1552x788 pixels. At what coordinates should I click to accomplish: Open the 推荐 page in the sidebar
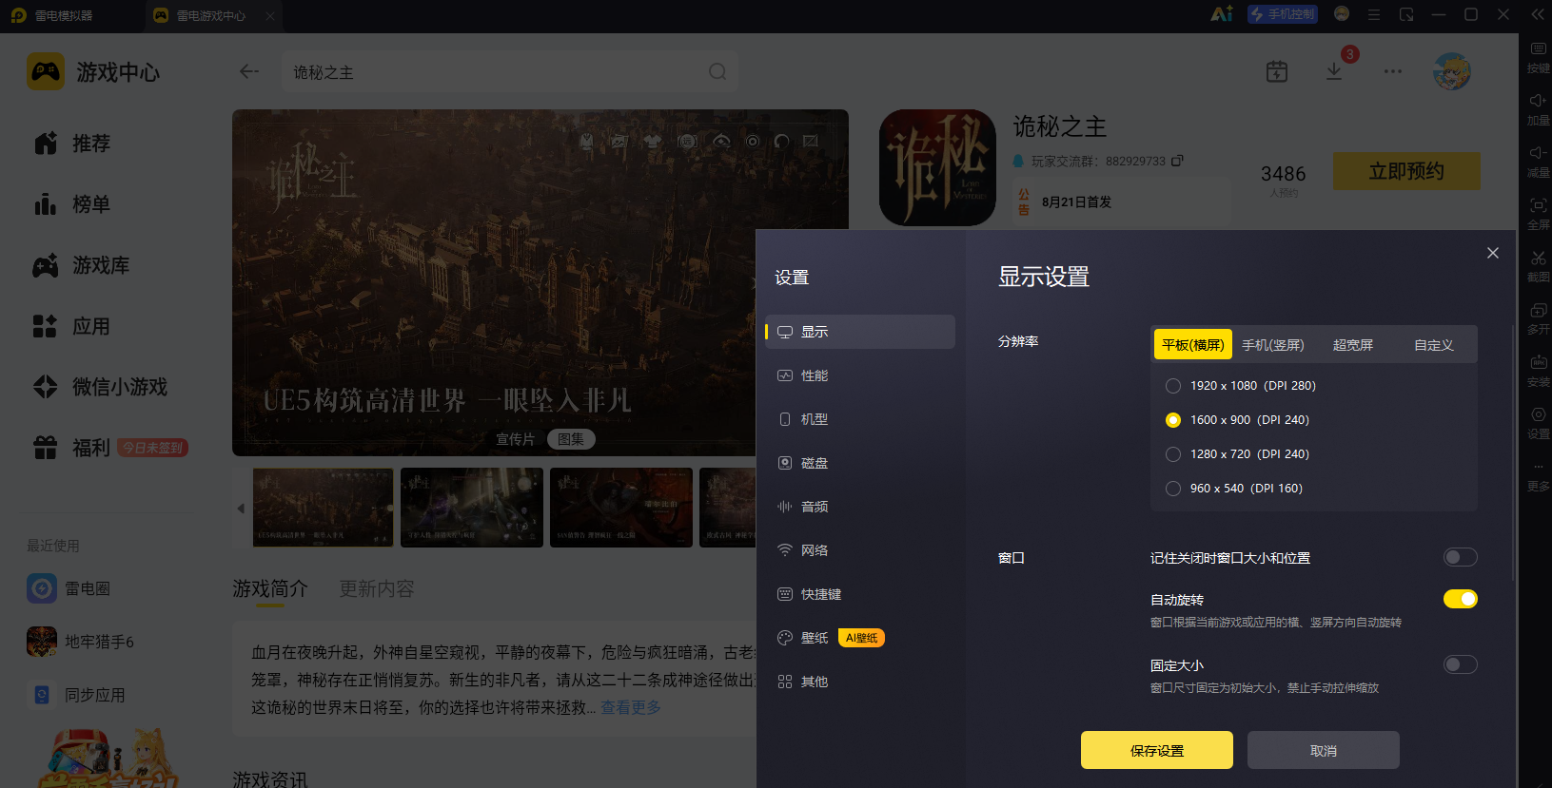point(72,144)
